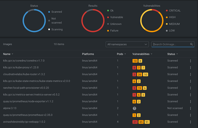Toggle the Scanned legend item in Status chart
The width and height of the screenshot is (198, 128).
[57, 12]
